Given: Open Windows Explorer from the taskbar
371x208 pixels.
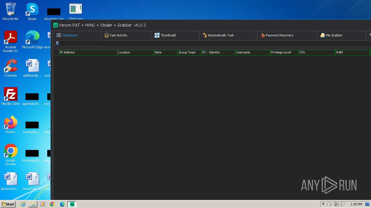Looking at the screenshot, I should pyautogui.click(x=33, y=204).
